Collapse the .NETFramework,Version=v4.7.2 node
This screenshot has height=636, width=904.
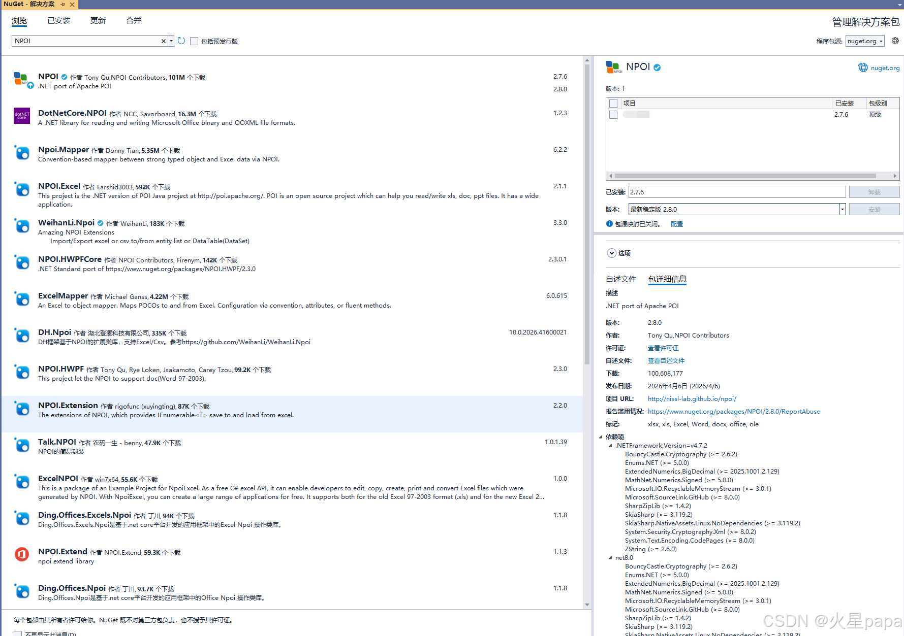611,445
